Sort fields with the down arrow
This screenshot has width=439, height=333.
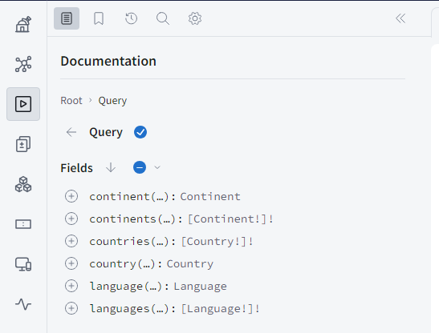click(x=111, y=167)
